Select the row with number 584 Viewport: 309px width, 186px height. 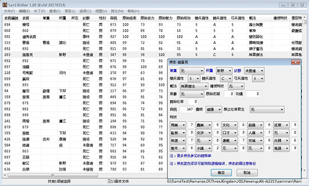[85, 145]
